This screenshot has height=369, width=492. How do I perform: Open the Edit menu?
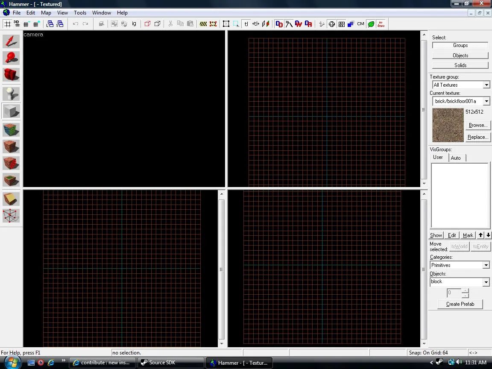tap(30, 13)
